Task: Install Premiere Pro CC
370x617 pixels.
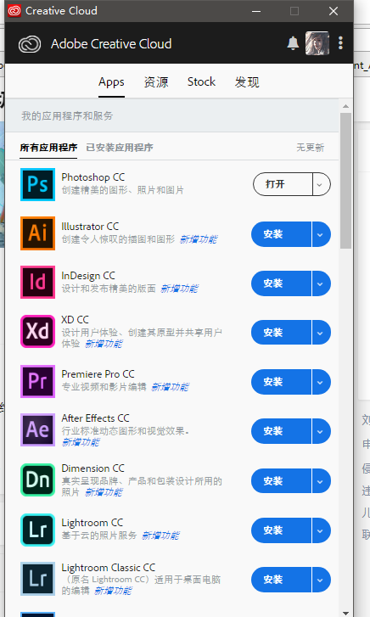Action: click(281, 382)
